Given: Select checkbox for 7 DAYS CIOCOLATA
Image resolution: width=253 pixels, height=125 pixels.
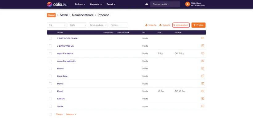Looking at the screenshot, I should coord(50,38).
